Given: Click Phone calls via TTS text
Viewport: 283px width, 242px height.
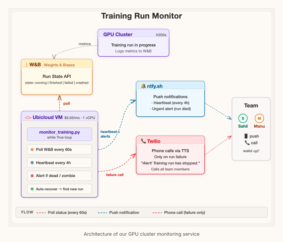Looking at the screenshot, I should pos(171,151).
